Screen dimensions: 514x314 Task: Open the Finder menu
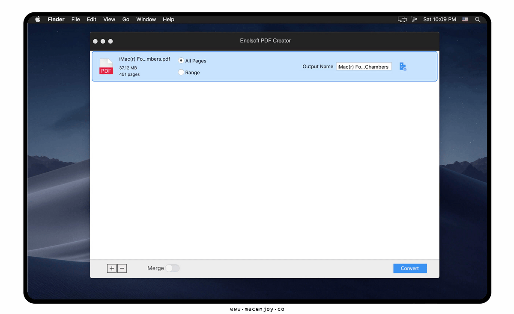tap(56, 19)
